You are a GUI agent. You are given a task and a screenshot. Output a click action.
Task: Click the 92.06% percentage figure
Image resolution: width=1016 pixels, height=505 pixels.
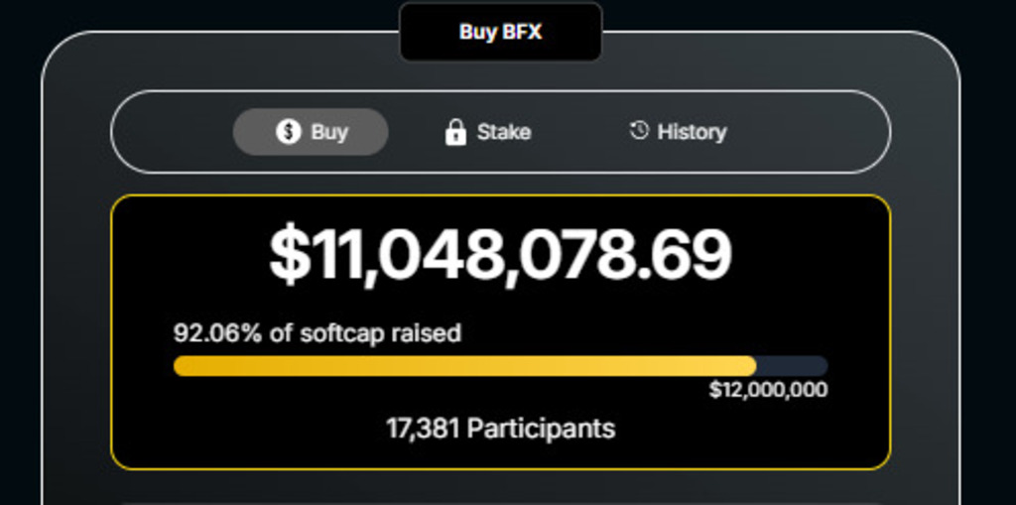(217, 333)
